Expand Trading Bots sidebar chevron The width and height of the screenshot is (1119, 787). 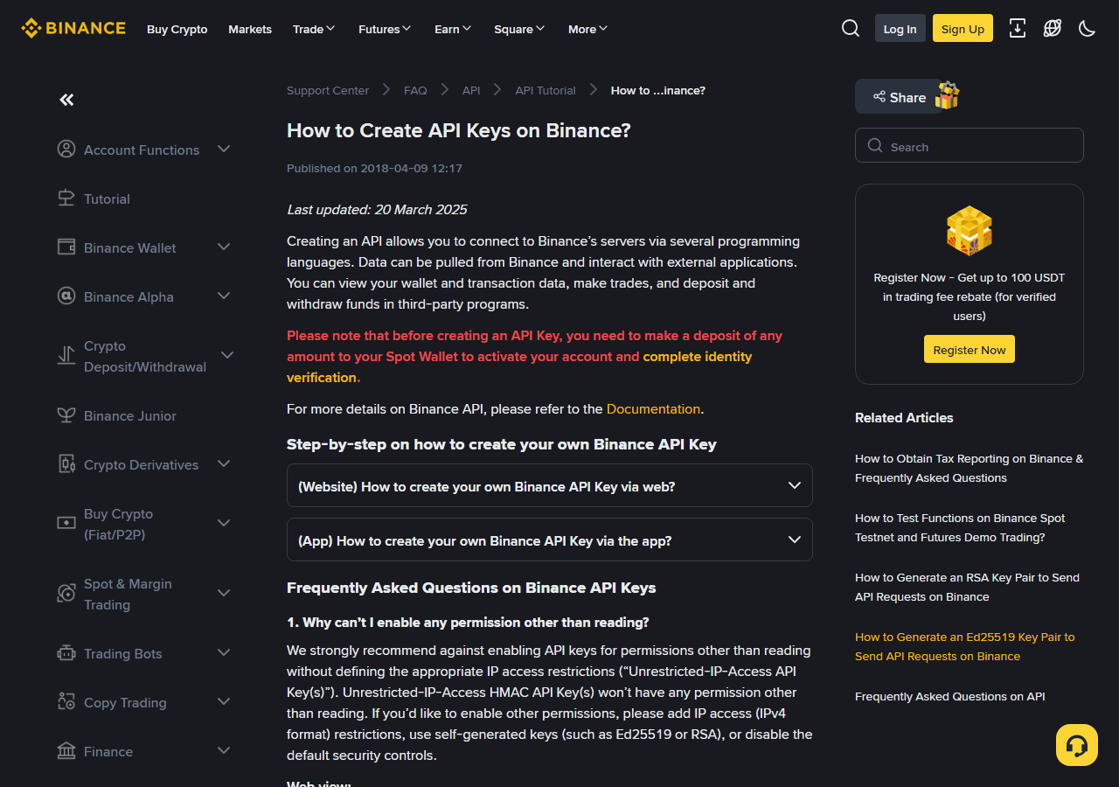pyautogui.click(x=224, y=652)
